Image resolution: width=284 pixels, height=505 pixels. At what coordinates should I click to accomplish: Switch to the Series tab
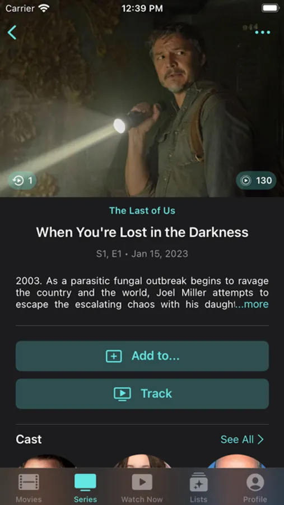tap(85, 488)
